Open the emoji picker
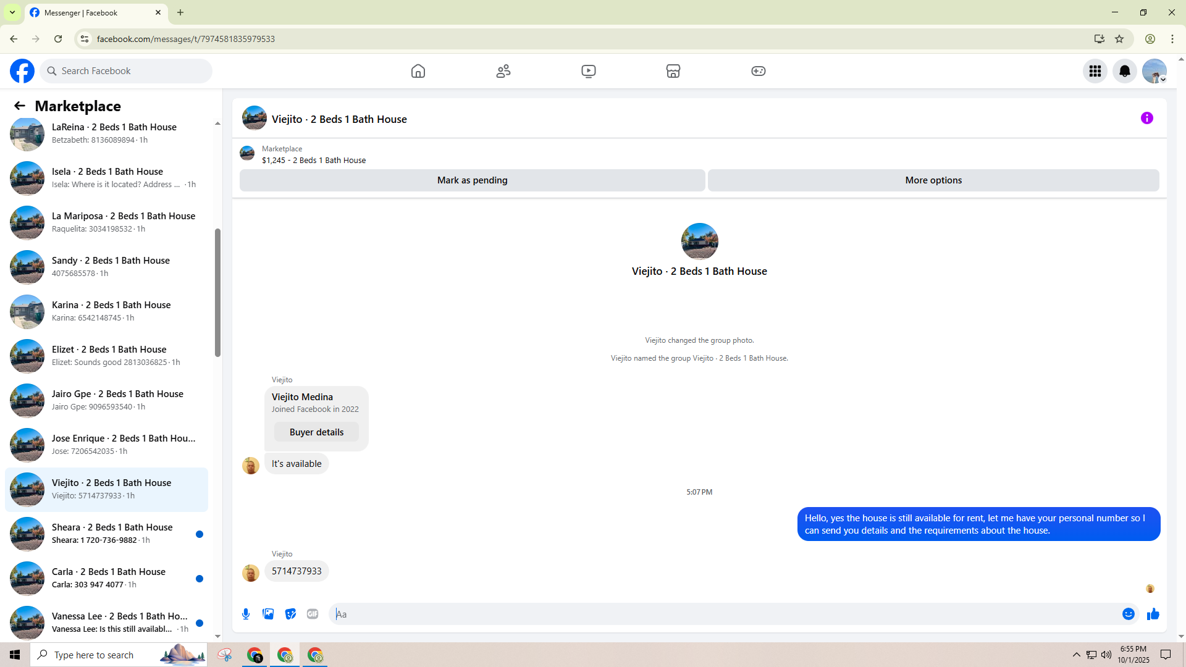 tap(1129, 614)
